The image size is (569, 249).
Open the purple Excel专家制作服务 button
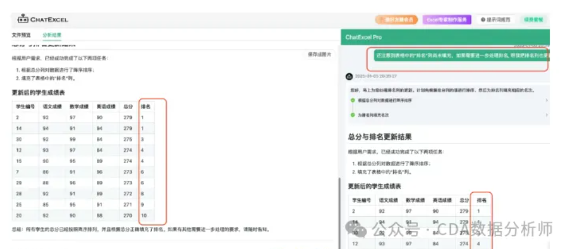point(446,20)
